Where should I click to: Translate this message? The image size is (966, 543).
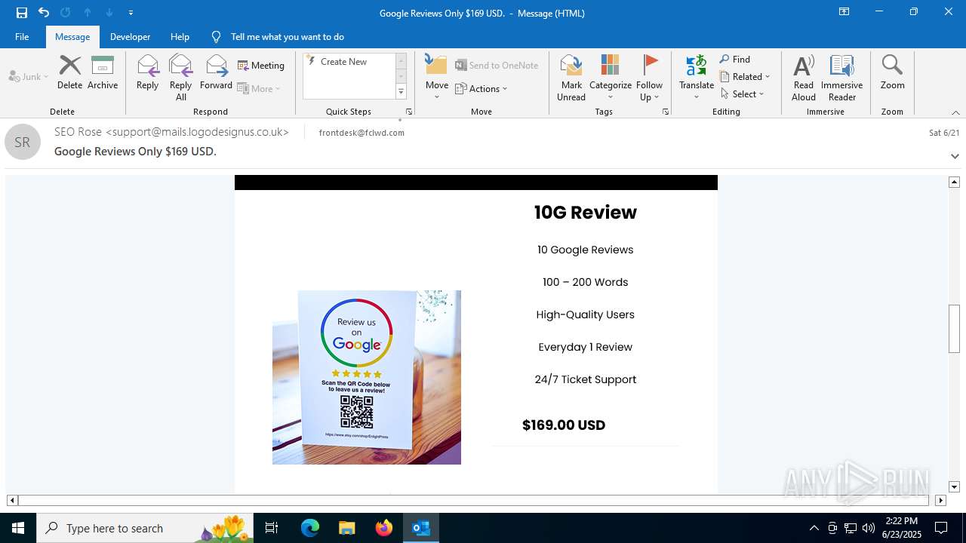pyautogui.click(x=697, y=78)
